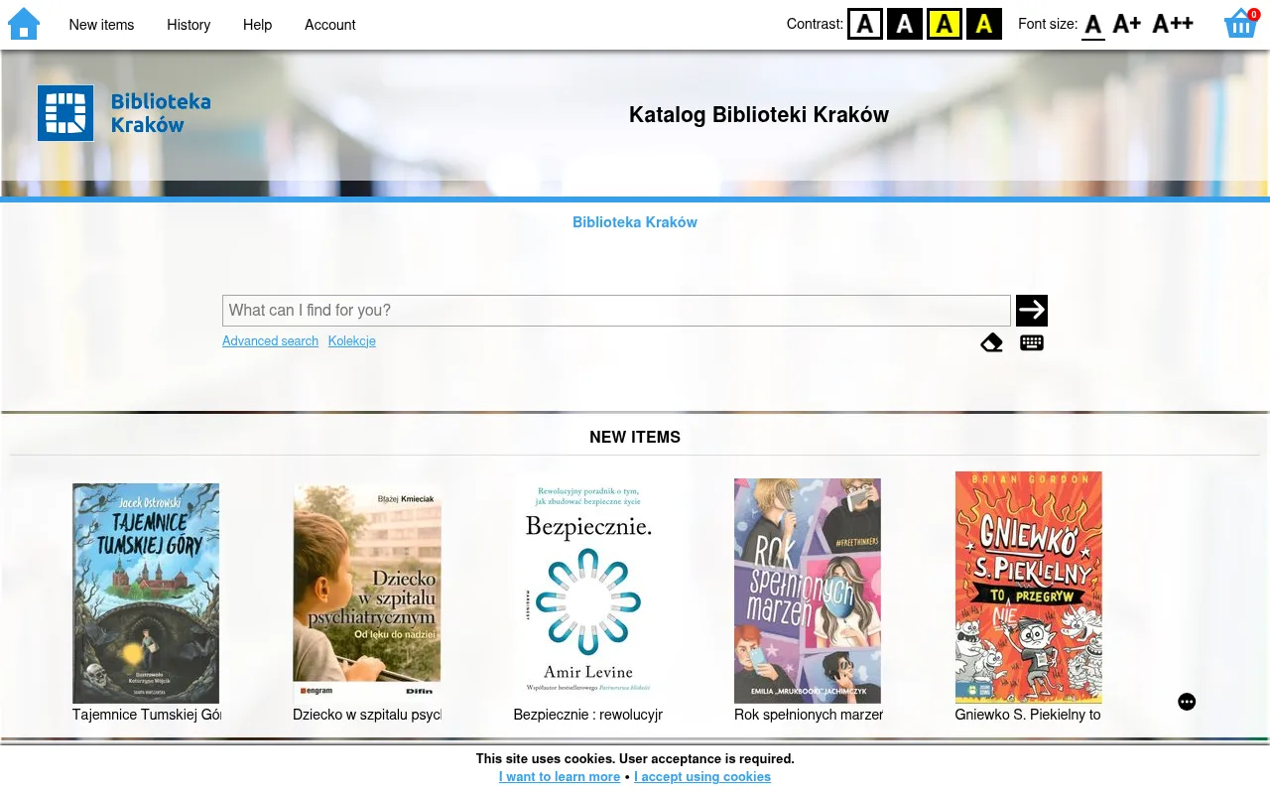Submit search with the arrow button
The image size is (1270, 794).
click(x=1032, y=311)
